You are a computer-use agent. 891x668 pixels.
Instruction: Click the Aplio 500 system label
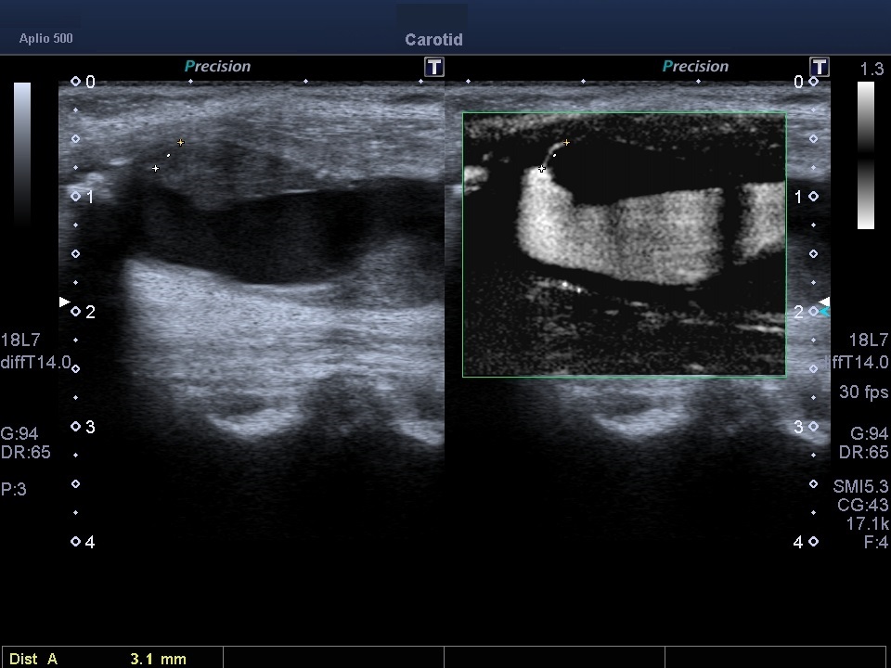(45, 39)
